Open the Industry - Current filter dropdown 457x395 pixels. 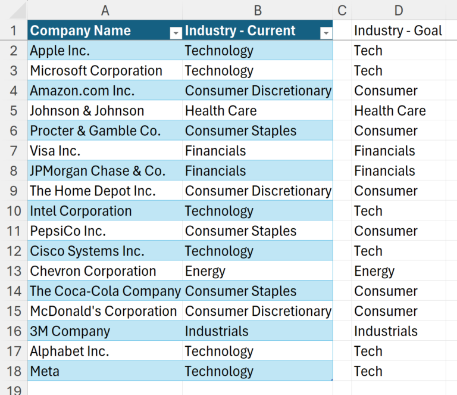tap(325, 33)
